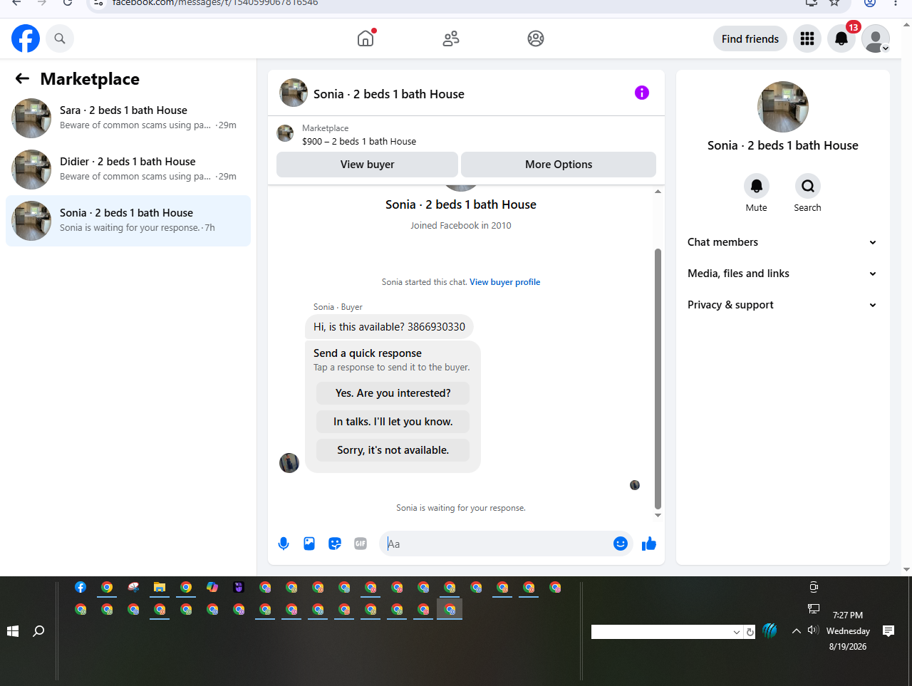Open Windows taskbar search magnifier

click(x=39, y=631)
